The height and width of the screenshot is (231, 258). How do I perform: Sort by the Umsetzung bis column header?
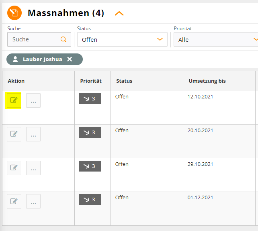point(207,81)
